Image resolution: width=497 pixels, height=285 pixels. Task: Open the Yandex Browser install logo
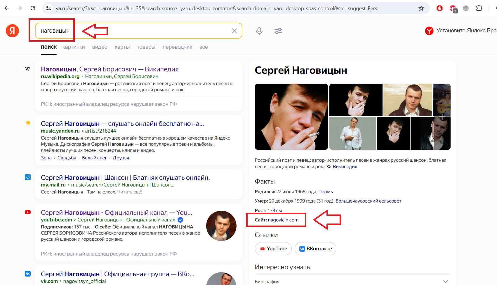point(429,31)
